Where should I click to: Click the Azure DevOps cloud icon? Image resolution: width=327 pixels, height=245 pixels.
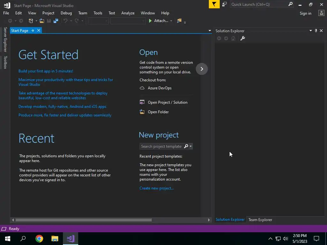pos(142,88)
